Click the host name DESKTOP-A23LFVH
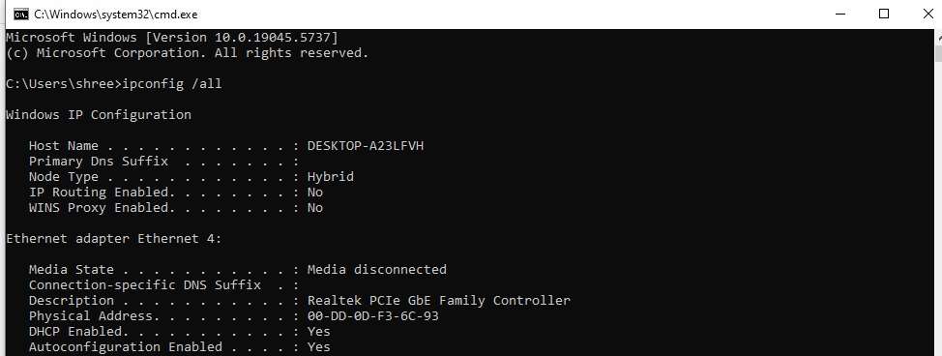942x356 pixels. (x=366, y=145)
